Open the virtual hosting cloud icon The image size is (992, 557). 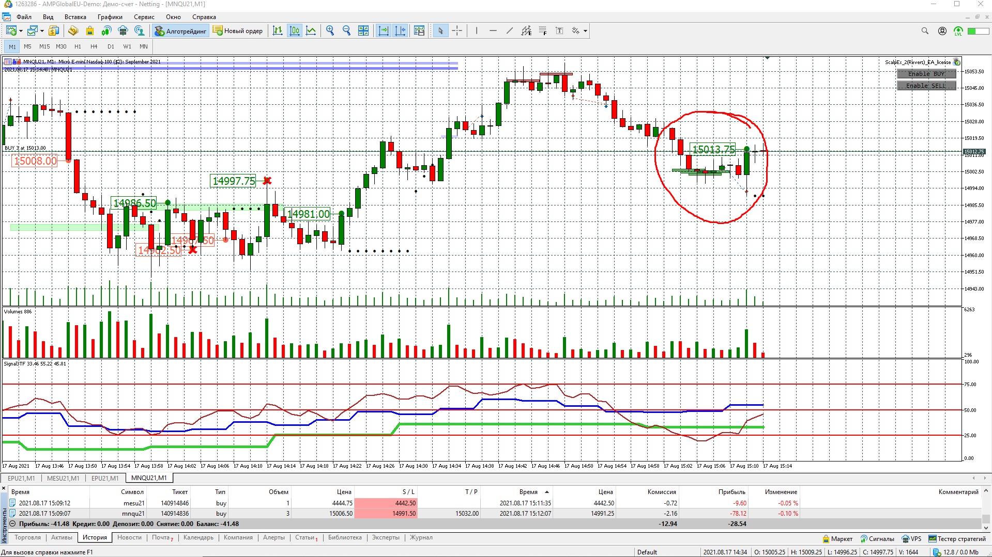pos(123,31)
